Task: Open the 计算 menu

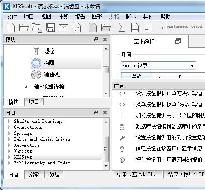Action: 63,17
